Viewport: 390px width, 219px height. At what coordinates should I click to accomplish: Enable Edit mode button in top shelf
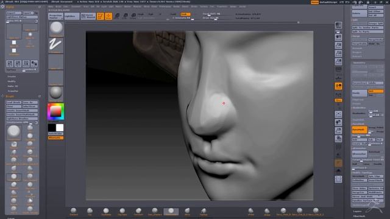point(100,16)
